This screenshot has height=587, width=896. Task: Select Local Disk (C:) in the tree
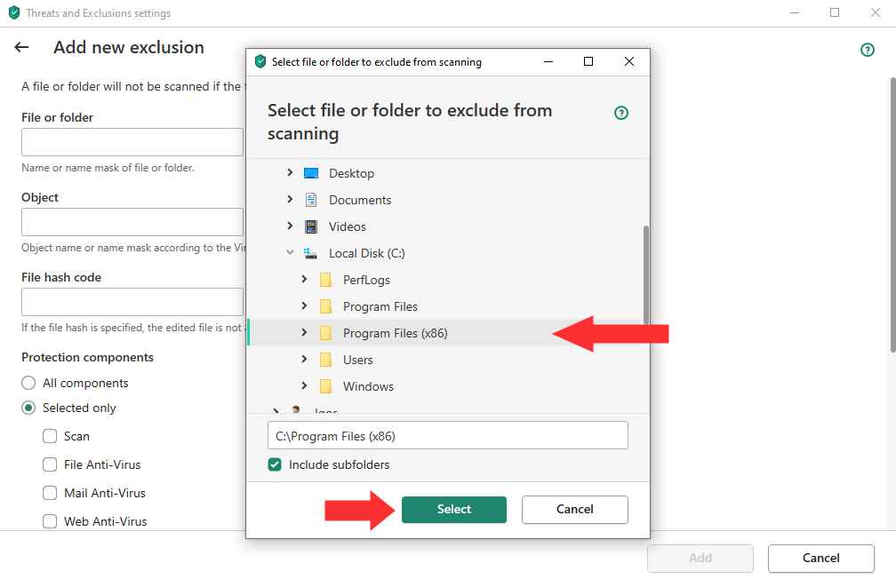pyautogui.click(x=367, y=253)
